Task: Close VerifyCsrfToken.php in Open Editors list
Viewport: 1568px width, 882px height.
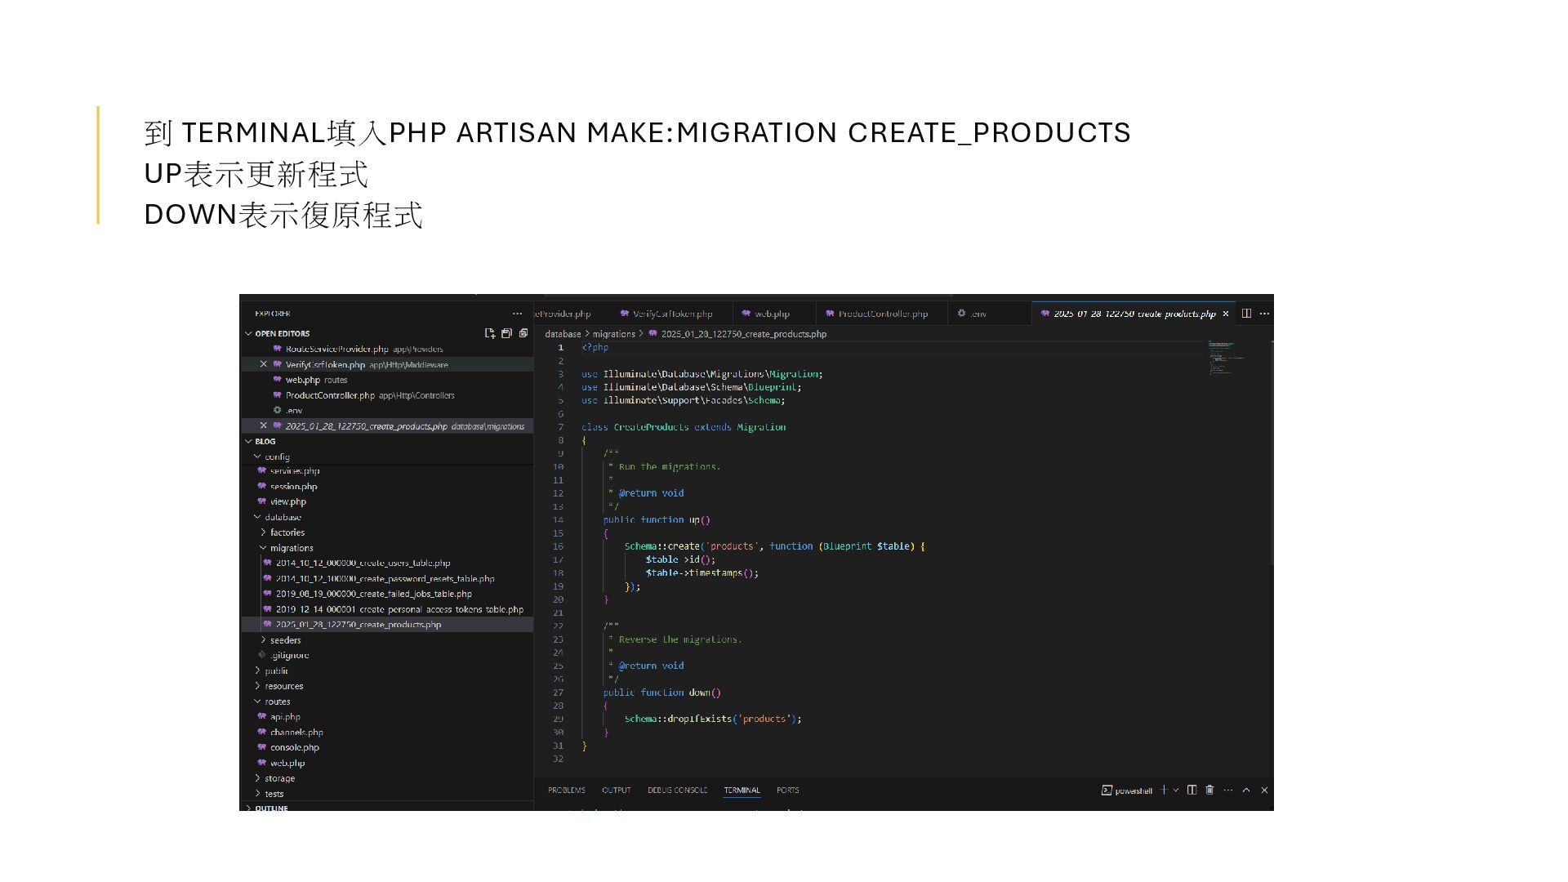Action: 263,364
